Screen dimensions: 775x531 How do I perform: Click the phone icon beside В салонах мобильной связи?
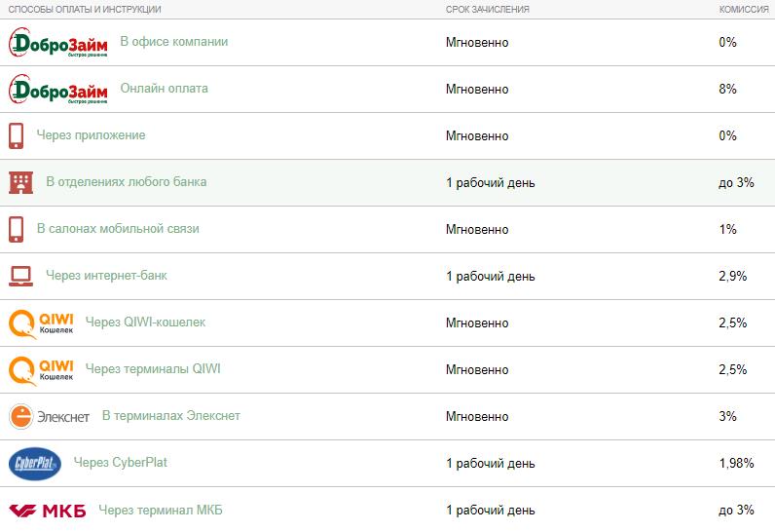(16, 229)
